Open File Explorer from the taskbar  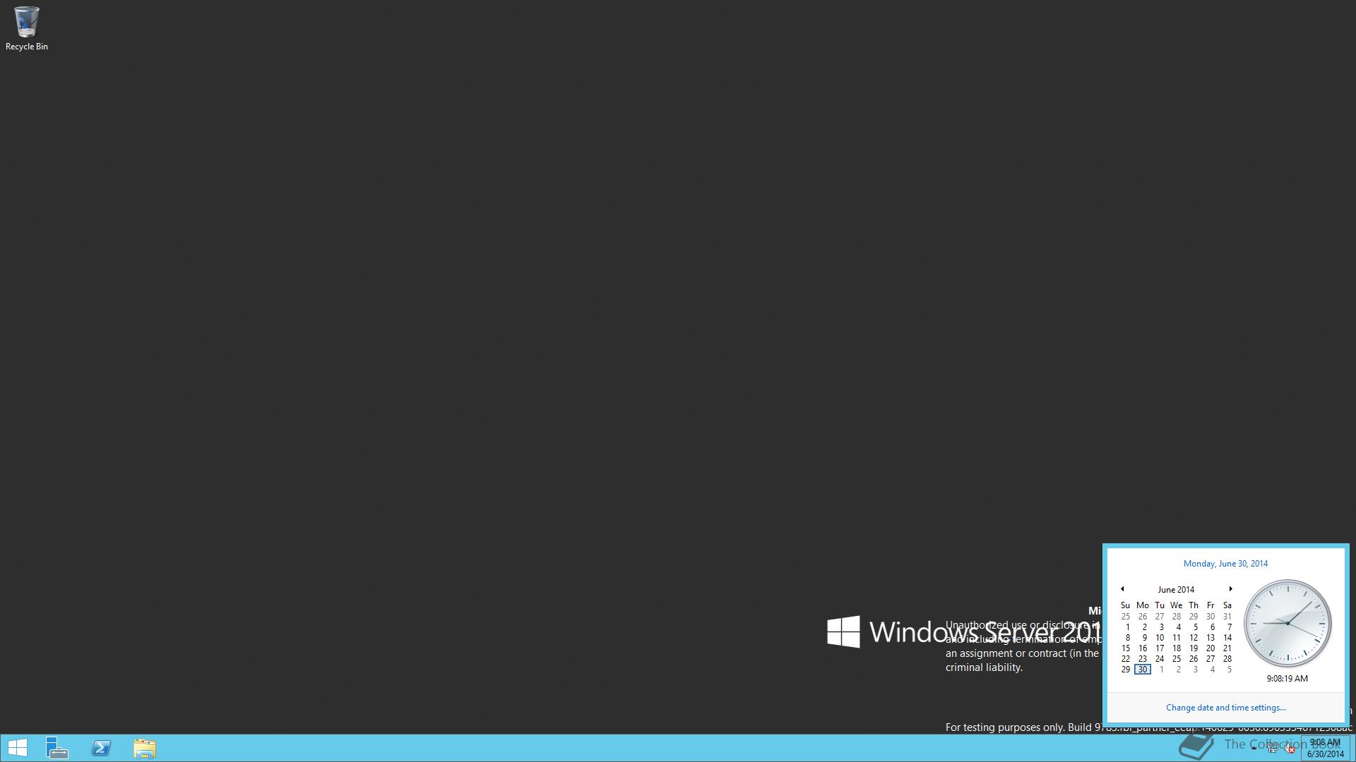pyautogui.click(x=145, y=748)
